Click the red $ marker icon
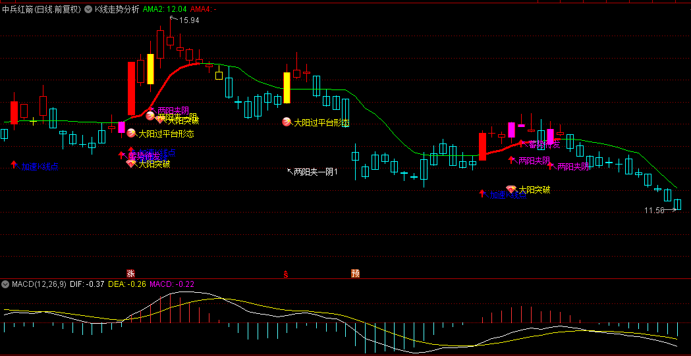 [286, 274]
